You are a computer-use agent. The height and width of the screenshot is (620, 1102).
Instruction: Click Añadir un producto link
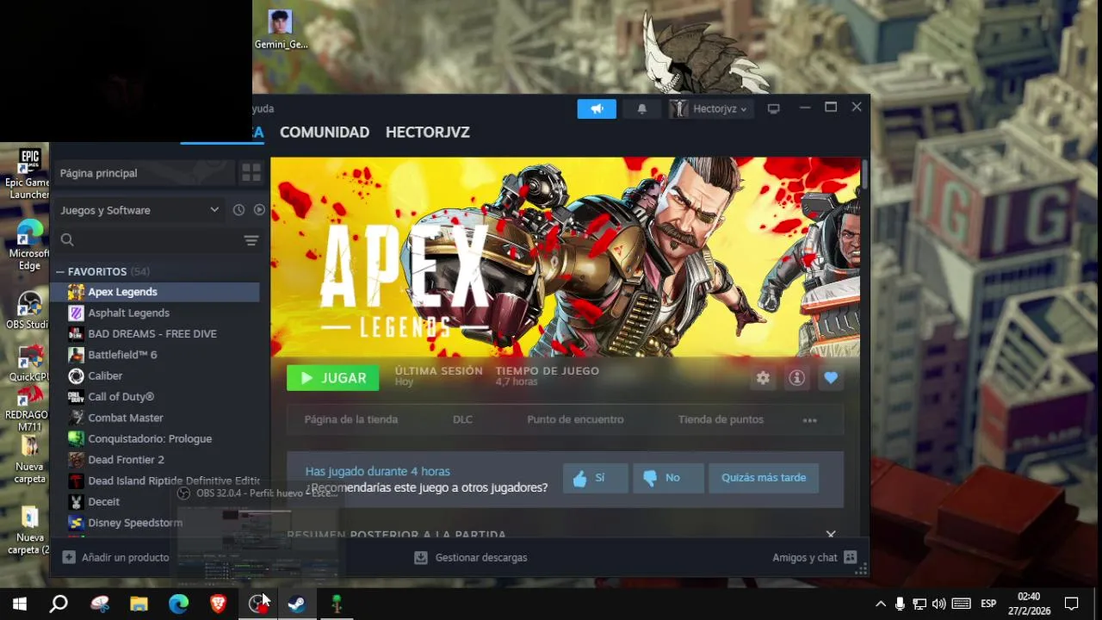pos(115,557)
